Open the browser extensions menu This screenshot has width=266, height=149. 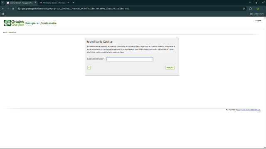click(250, 9)
